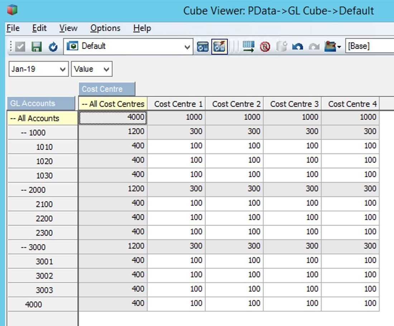Open the View menu
This screenshot has width=394, height=326.
(x=67, y=28)
